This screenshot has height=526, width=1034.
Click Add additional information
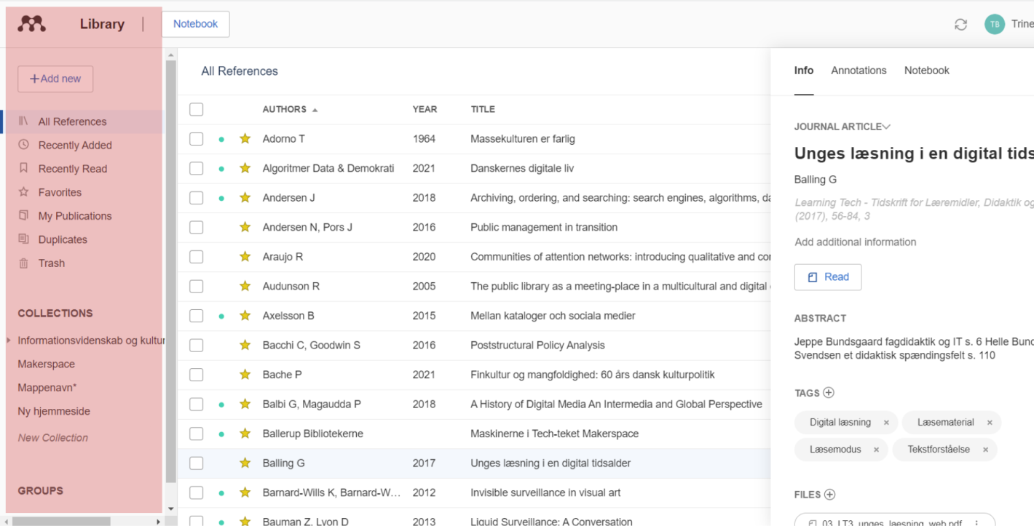click(x=856, y=242)
